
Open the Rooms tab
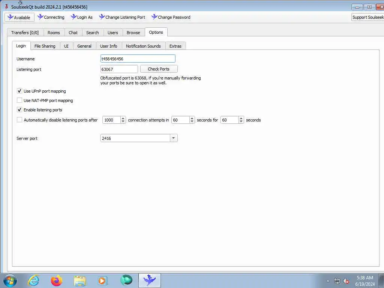coord(54,33)
